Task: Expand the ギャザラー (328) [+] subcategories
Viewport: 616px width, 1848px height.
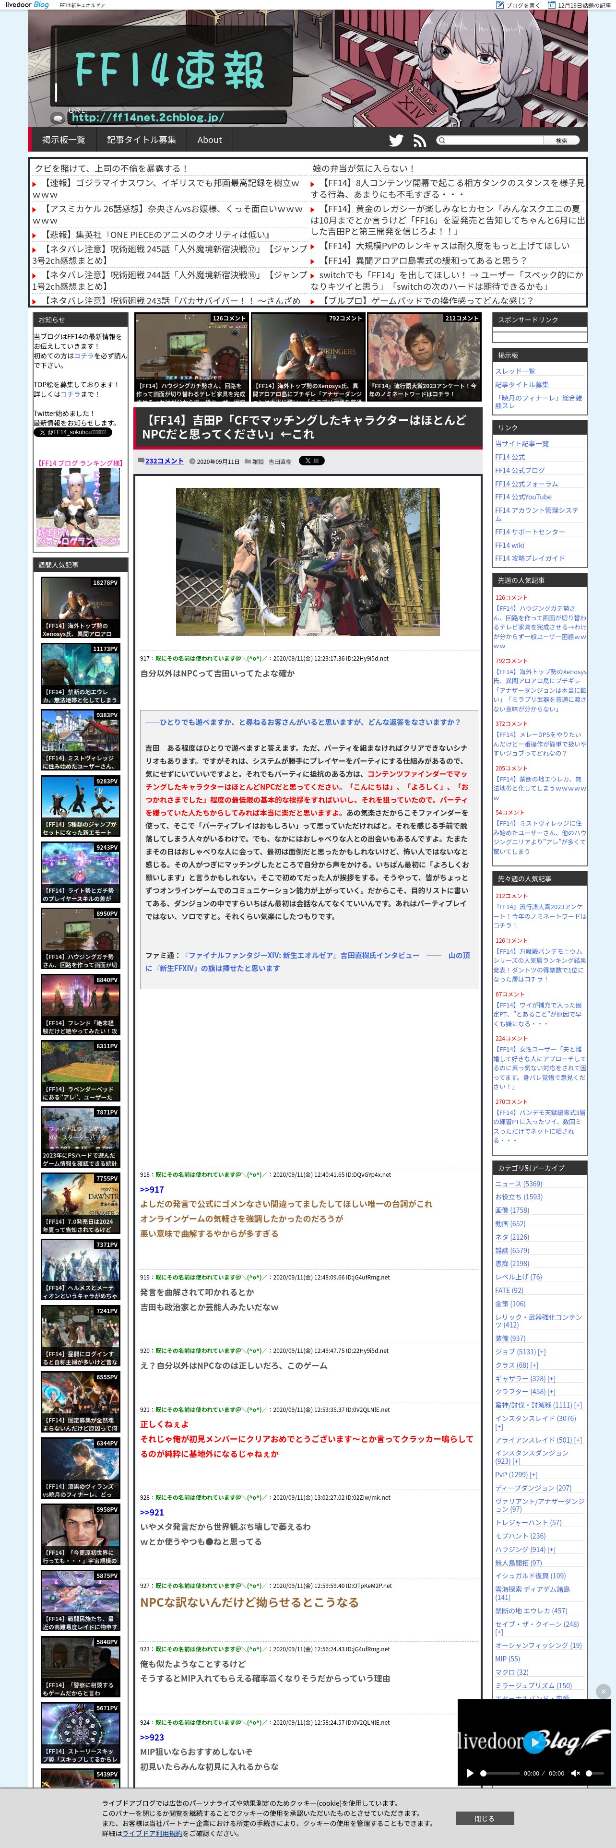Action: (551, 1379)
